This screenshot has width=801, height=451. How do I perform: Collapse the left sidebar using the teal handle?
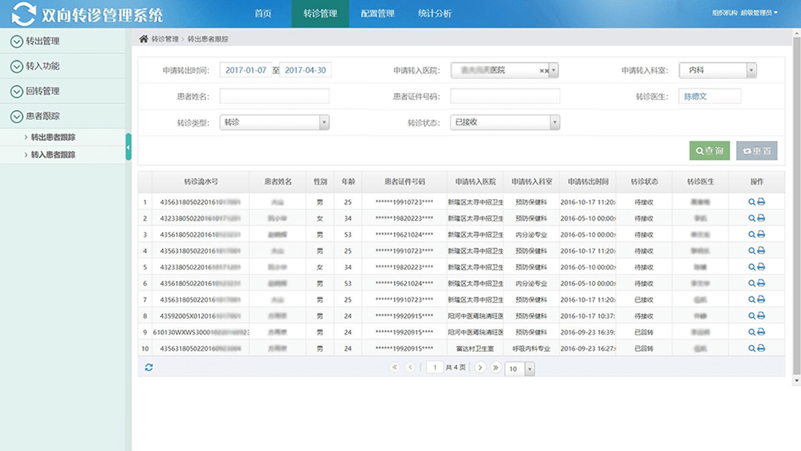128,146
